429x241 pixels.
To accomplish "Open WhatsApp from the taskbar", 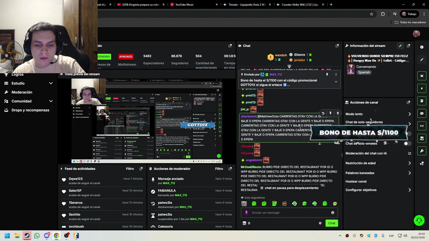I will click(37, 236).
